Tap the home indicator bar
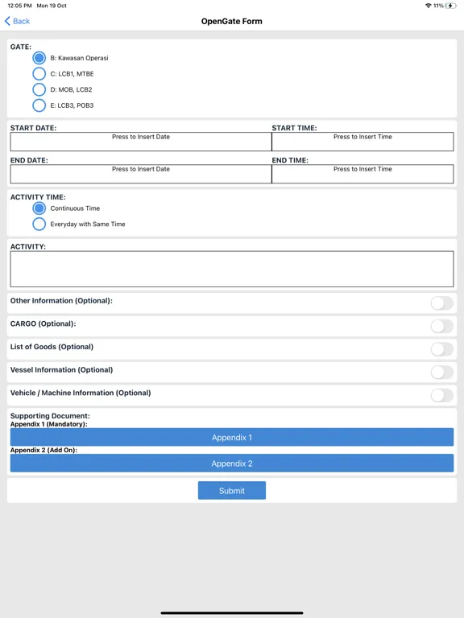This screenshot has width=464, height=618. click(x=232, y=613)
